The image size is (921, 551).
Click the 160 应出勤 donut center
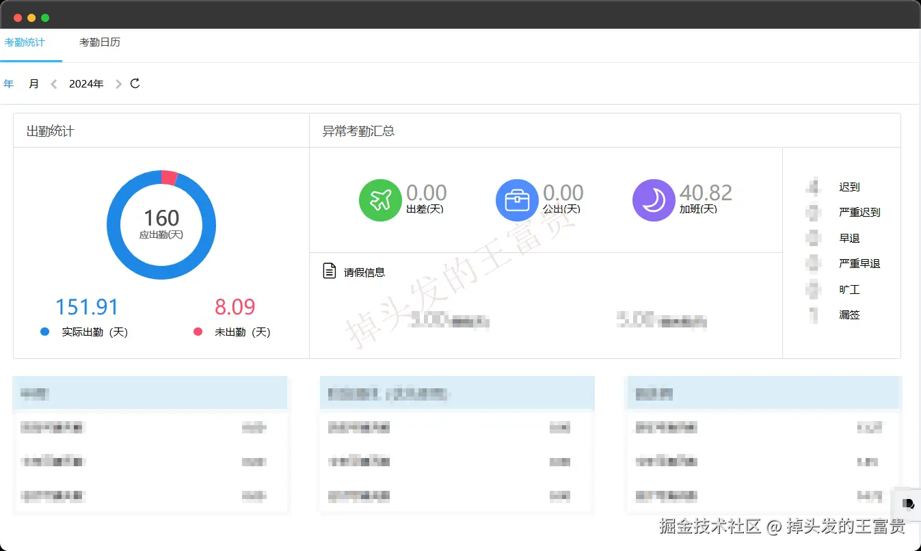pyautogui.click(x=161, y=224)
